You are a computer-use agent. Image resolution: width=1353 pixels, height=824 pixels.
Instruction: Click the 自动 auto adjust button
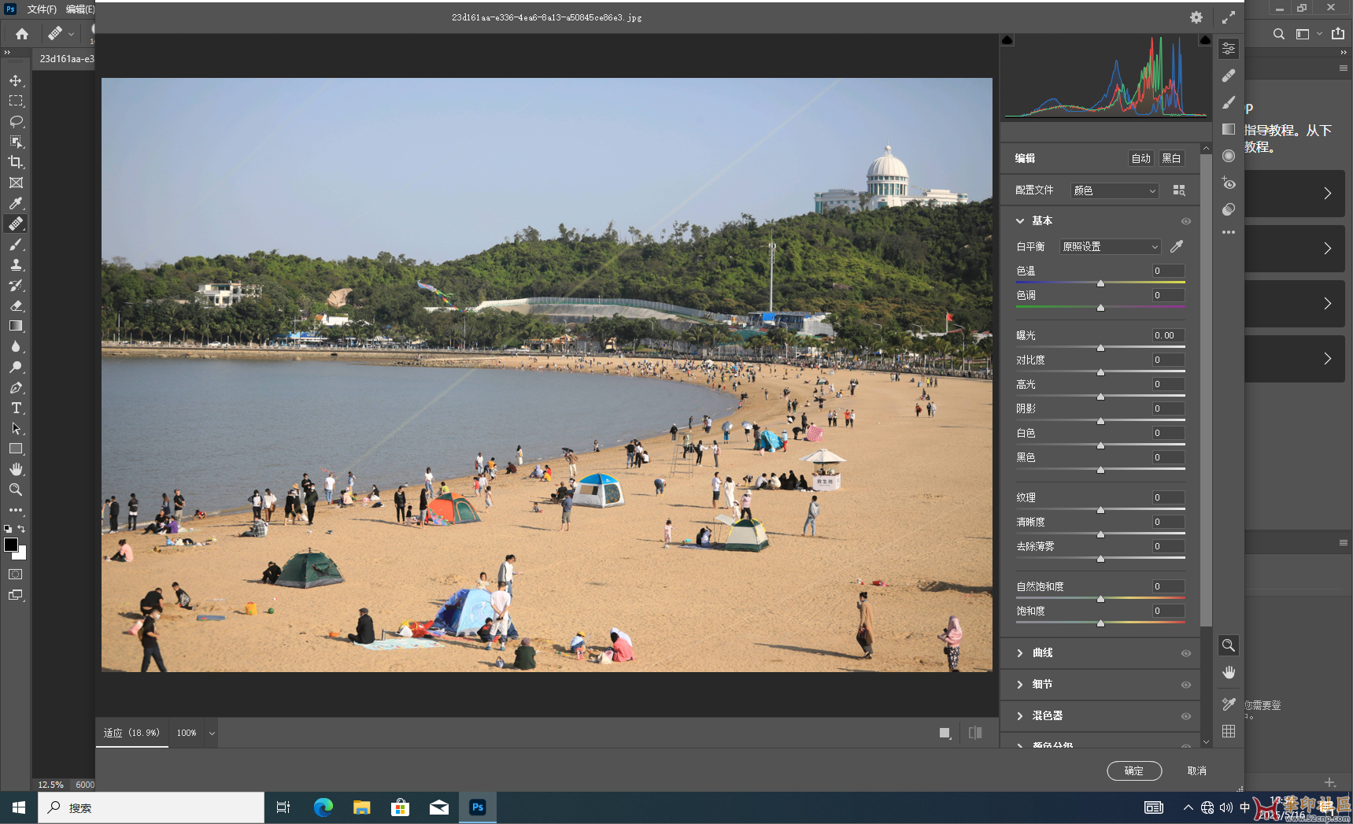(1140, 158)
